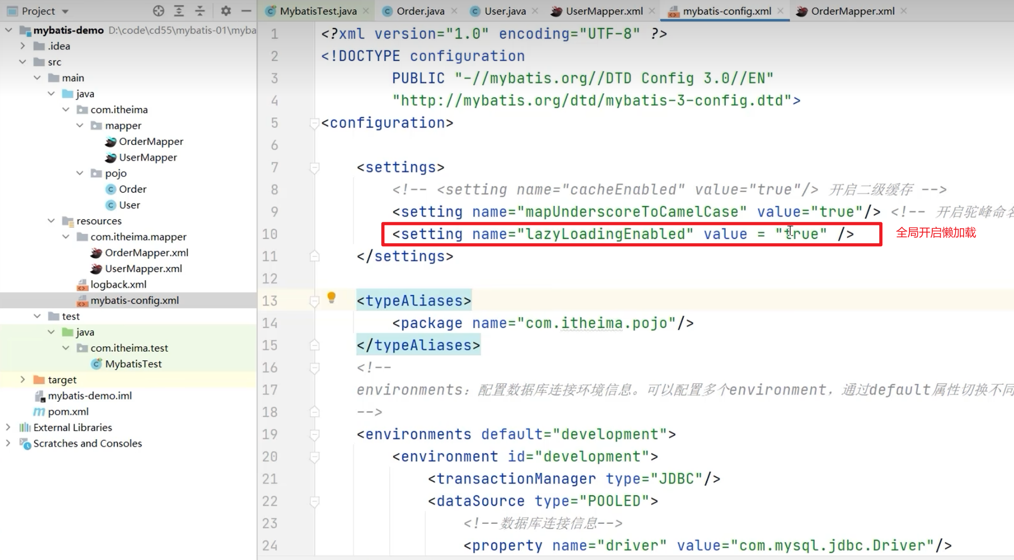This screenshot has width=1014, height=560.
Task: Open Project panel settings gear
Action: (226, 11)
